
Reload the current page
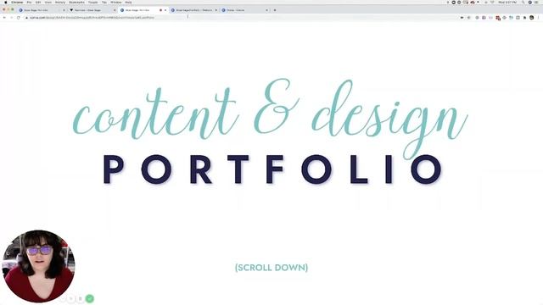[x=19, y=18]
